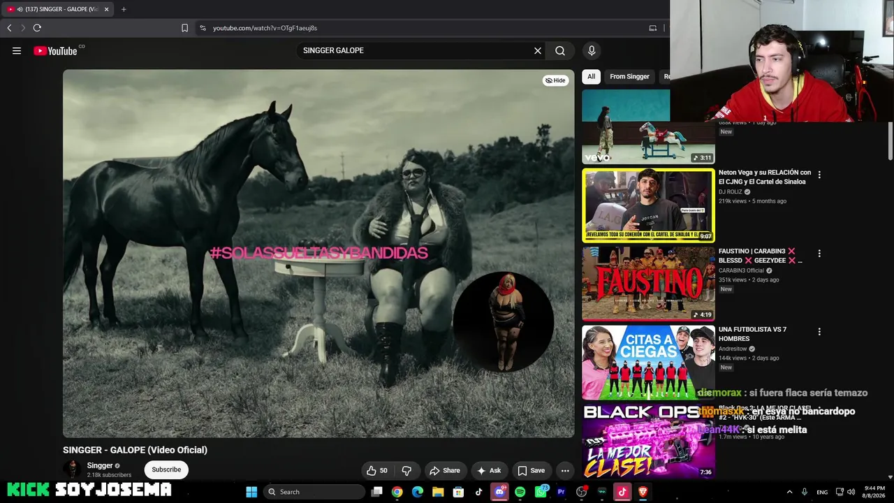Viewport: 894px width, 503px height.
Task: Click the tray microphone icon
Action: [x=805, y=492]
